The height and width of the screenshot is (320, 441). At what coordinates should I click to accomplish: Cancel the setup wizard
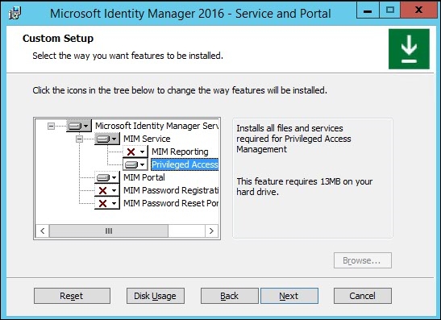[363, 296]
